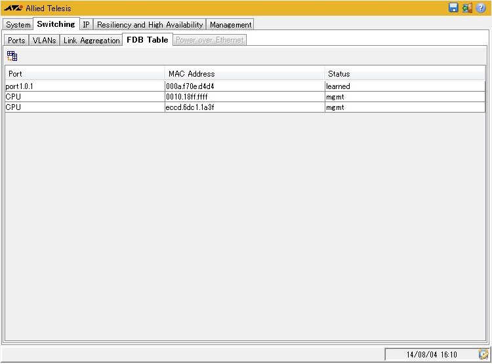Click the date and time status field
This screenshot has height=364, width=492.
click(431, 354)
